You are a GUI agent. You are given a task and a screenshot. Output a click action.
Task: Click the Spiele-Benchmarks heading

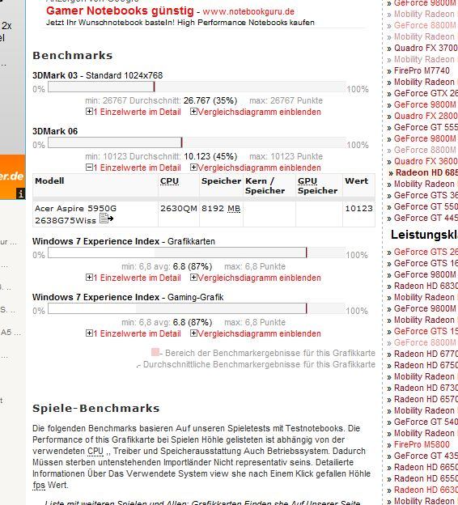[96, 409]
